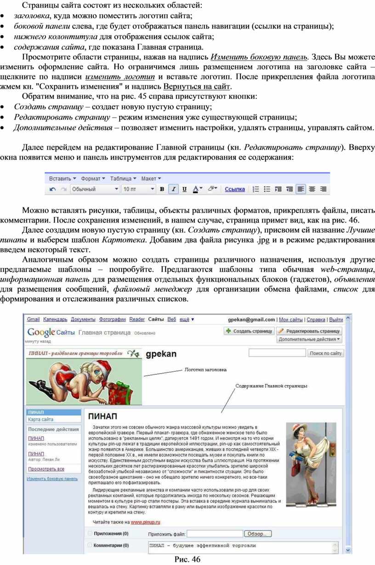The width and height of the screenshot is (375, 565).
Task: Open the text color picker
Action: pos(197,189)
